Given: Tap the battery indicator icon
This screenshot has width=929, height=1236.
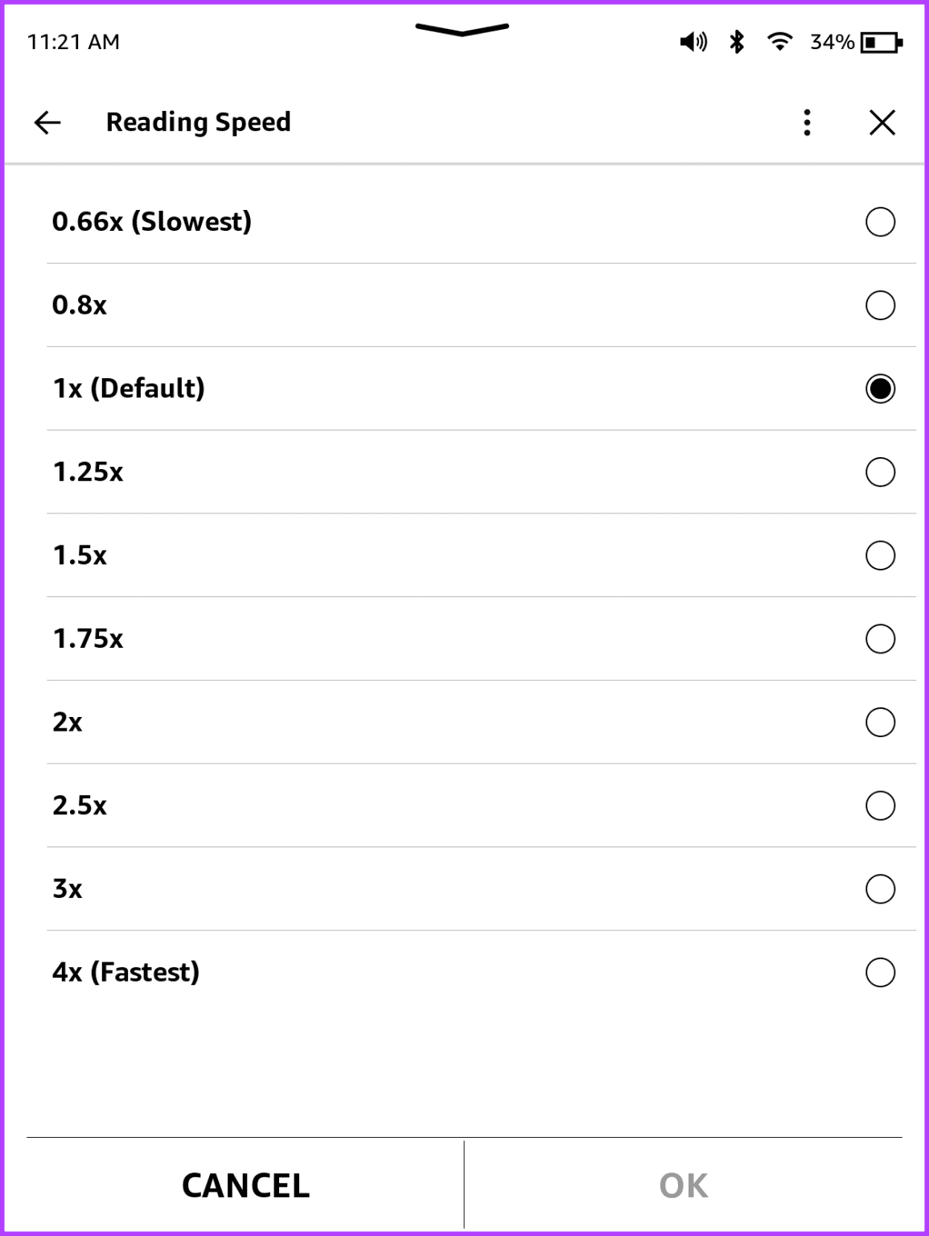Looking at the screenshot, I should (x=882, y=42).
